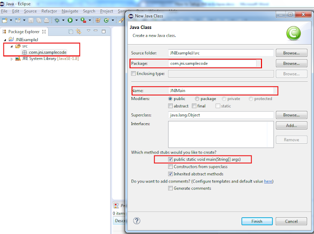Click Browse next to Package
This screenshot has width=314, height=234.
point(291,63)
